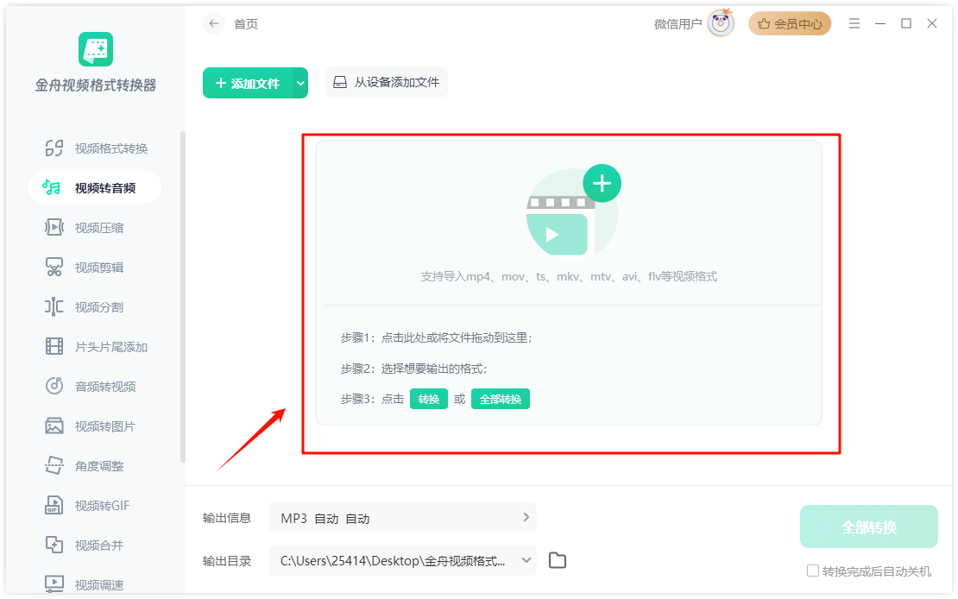Click the supported formats hint text
The width and height of the screenshot is (958, 599).
coord(569,276)
